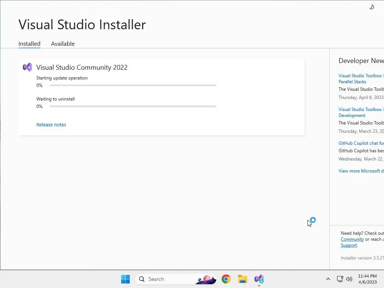Click the Waiting to uninstall progress bar
This screenshot has height=288, width=384.
pos(133,106)
